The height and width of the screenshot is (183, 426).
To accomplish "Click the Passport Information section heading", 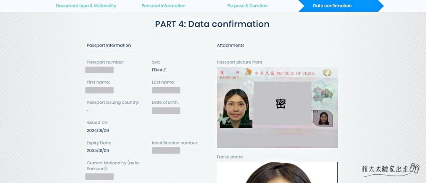I will (x=109, y=45).
